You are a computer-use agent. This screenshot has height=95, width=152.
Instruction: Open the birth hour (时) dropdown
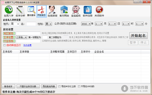tap(126, 24)
